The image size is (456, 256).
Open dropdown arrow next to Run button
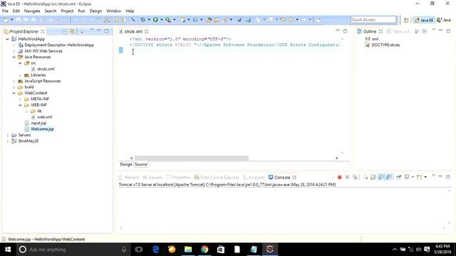tap(162, 20)
